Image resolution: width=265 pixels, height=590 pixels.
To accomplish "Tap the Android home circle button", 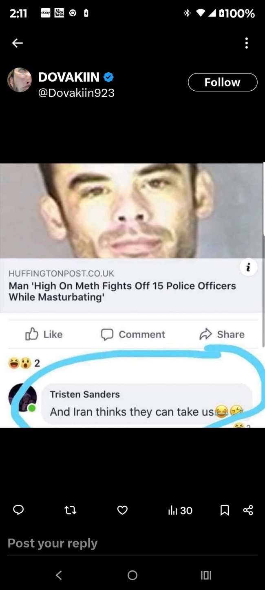I will pyautogui.click(x=132, y=575).
